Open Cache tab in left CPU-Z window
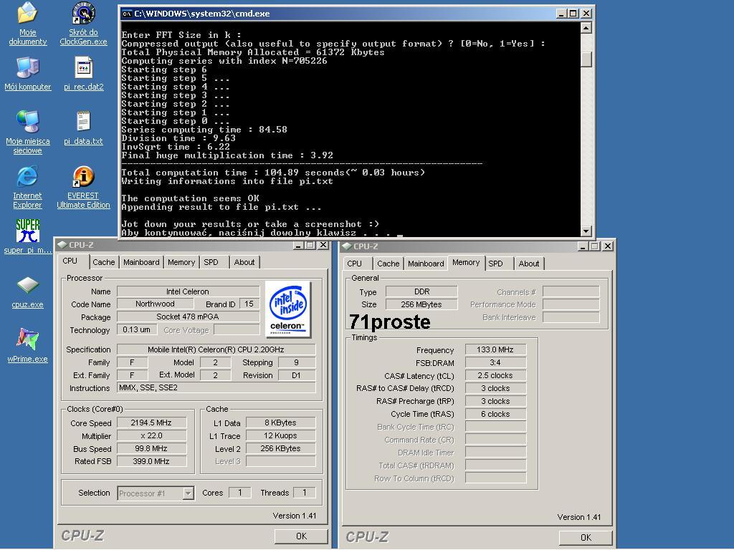Viewport: 734px width, 550px height. click(103, 262)
